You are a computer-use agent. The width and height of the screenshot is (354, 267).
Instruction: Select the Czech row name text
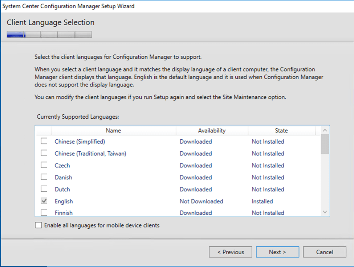[62, 165]
